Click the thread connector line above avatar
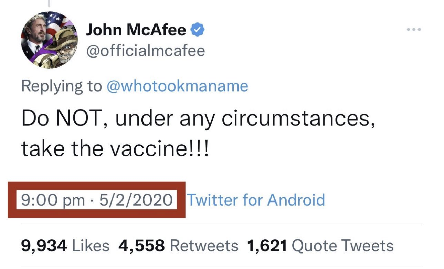 pyautogui.click(x=49, y=3)
